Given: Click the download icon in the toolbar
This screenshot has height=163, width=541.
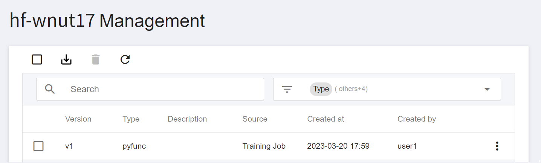Looking at the screenshot, I should pyautogui.click(x=66, y=59).
